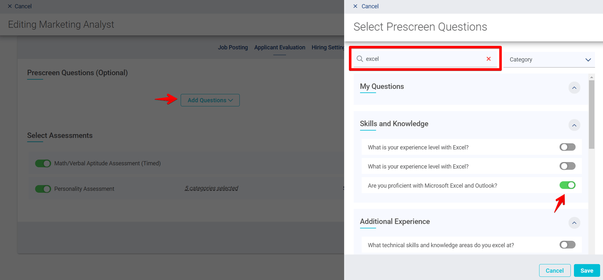Click the 5 categories selected link
Viewport: 603px width, 280px height.
(x=211, y=188)
